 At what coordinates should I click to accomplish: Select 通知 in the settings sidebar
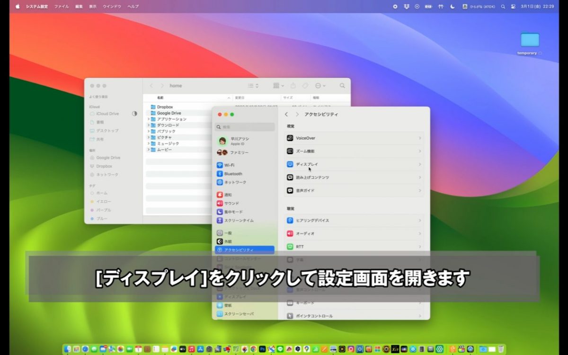pyautogui.click(x=245, y=195)
